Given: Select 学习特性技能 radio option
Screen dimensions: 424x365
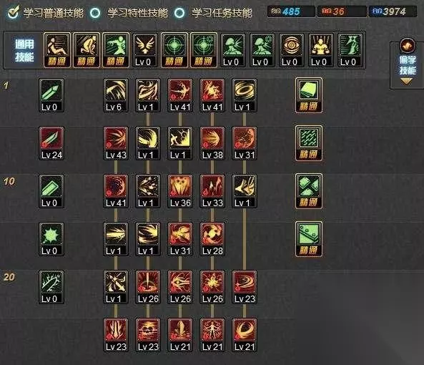Looking at the screenshot, I should [95, 13].
